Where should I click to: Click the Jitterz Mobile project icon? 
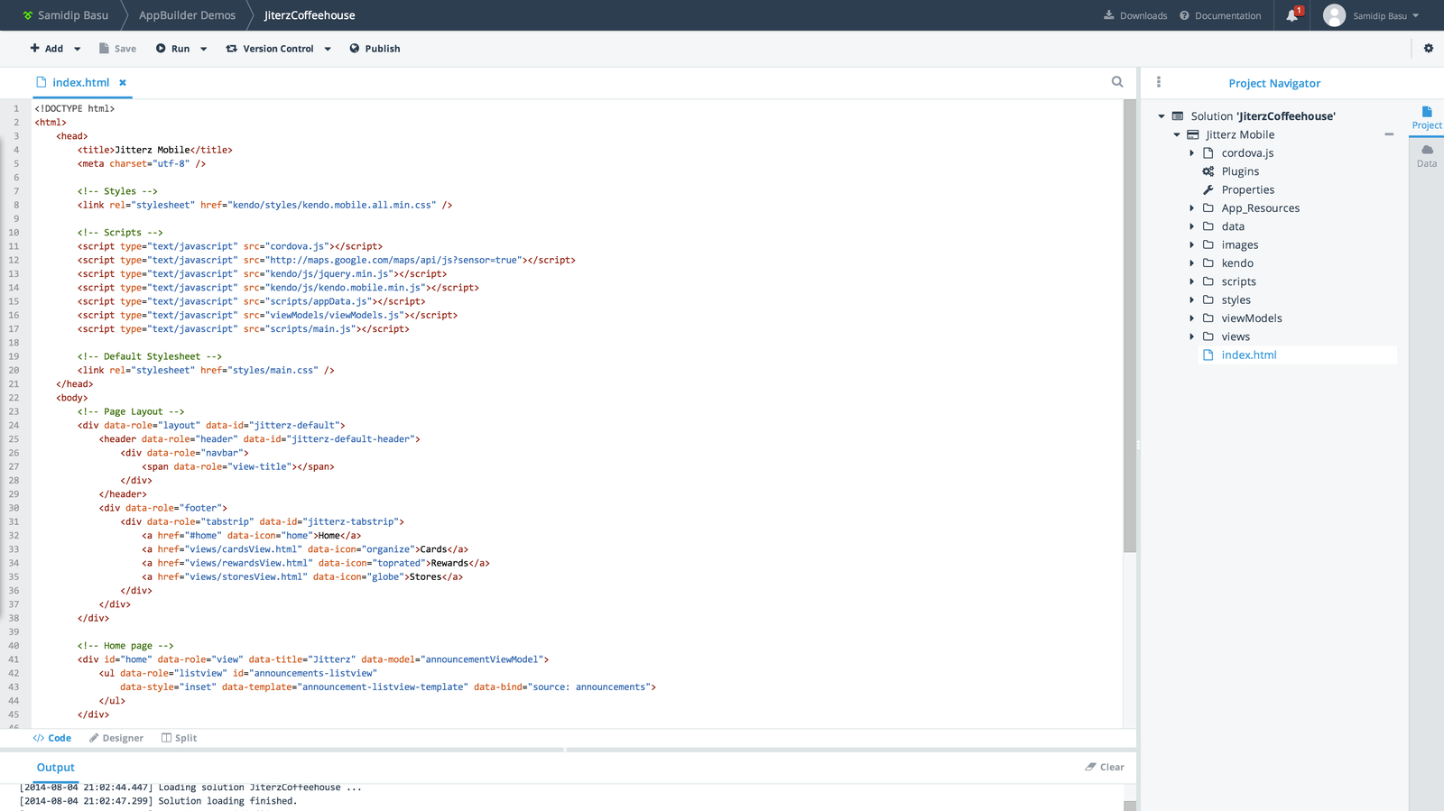pyautogui.click(x=1193, y=134)
